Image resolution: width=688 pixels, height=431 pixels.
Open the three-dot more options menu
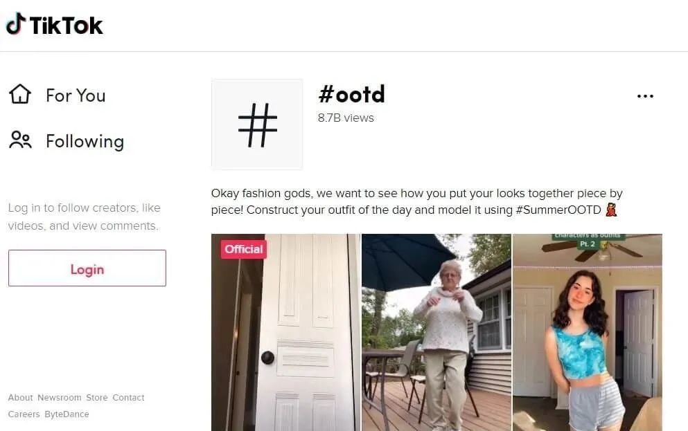[x=645, y=96]
